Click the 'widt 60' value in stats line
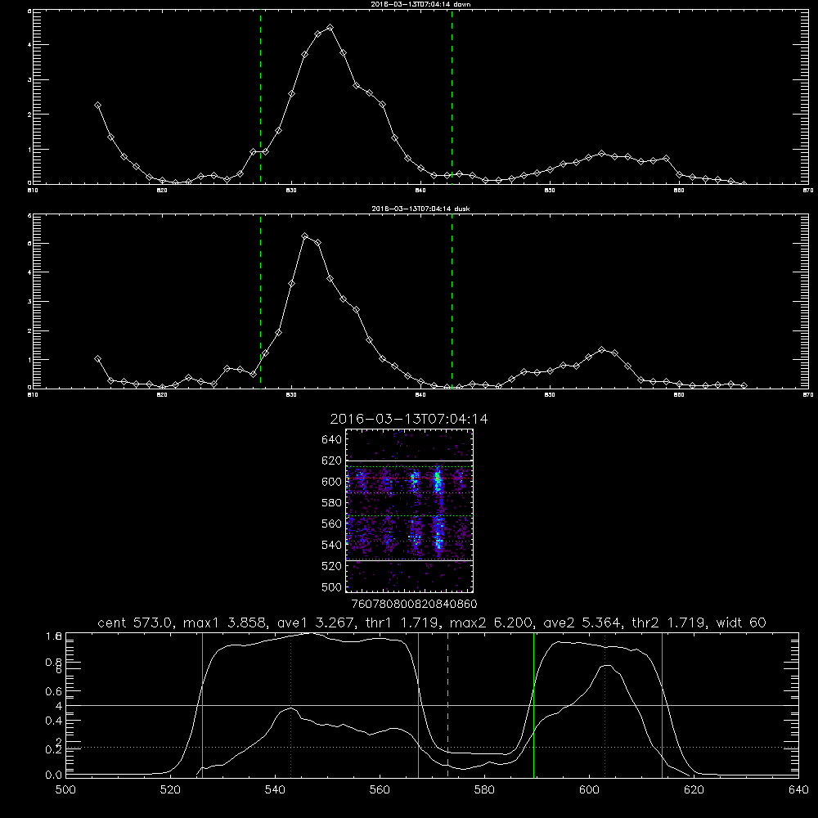This screenshot has height=818, width=818. coord(741,622)
